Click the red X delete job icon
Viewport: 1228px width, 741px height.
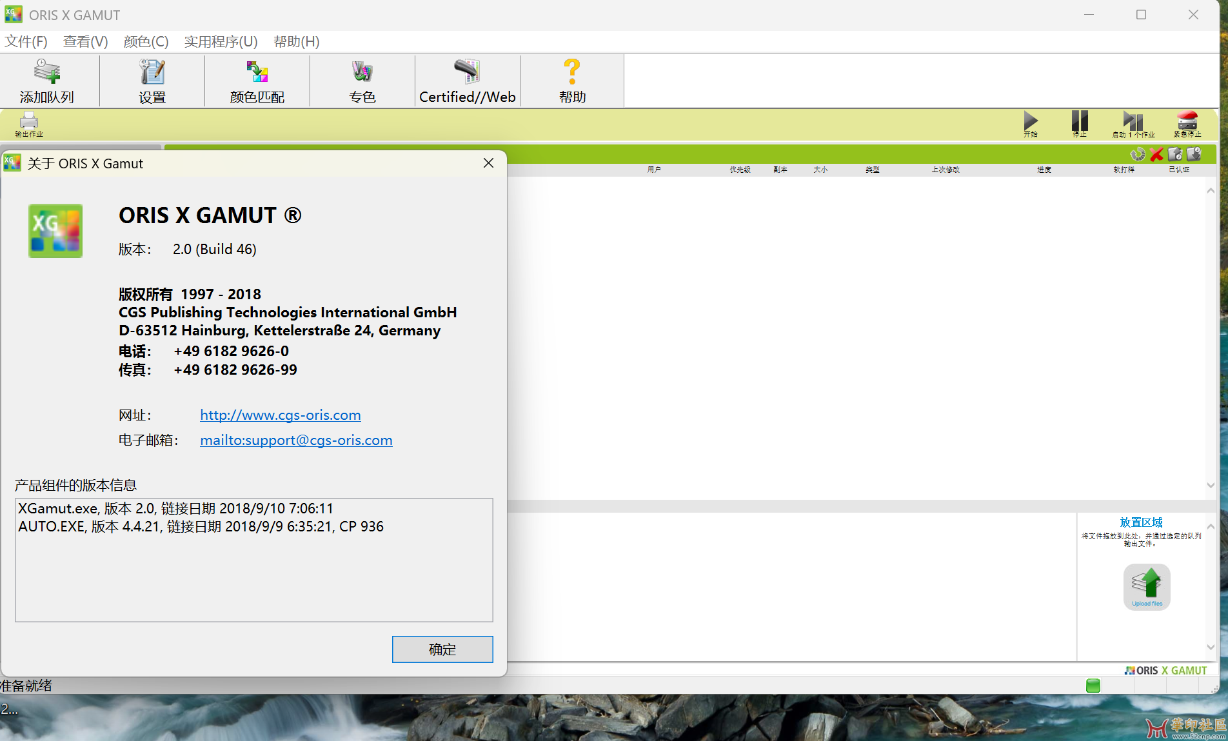coord(1156,154)
